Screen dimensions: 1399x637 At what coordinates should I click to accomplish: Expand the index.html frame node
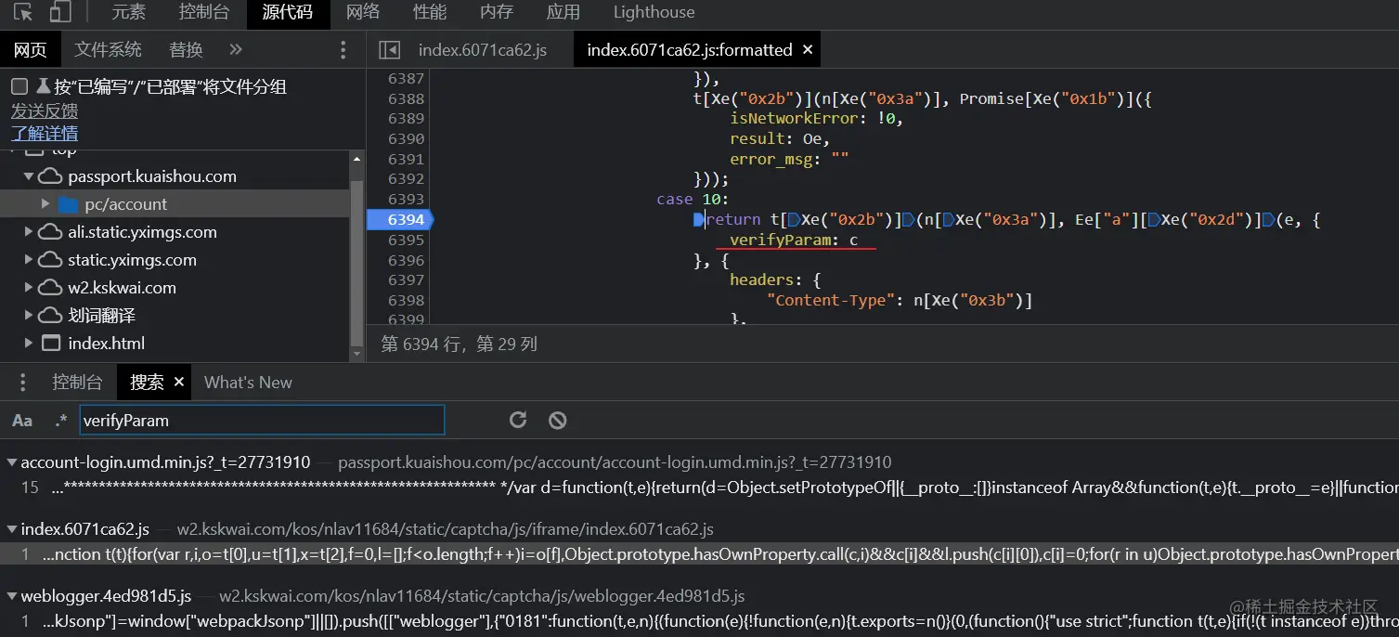[x=29, y=343]
